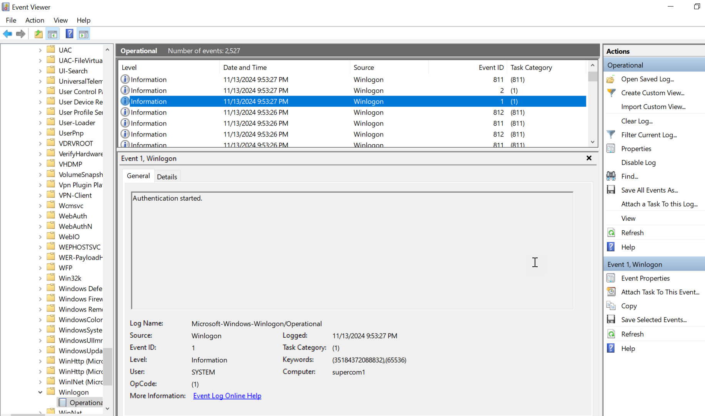Open the Event Log Online Help link
705x416 pixels.
click(227, 396)
